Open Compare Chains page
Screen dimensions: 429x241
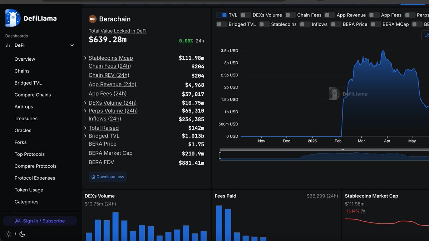tap(33, 95)
